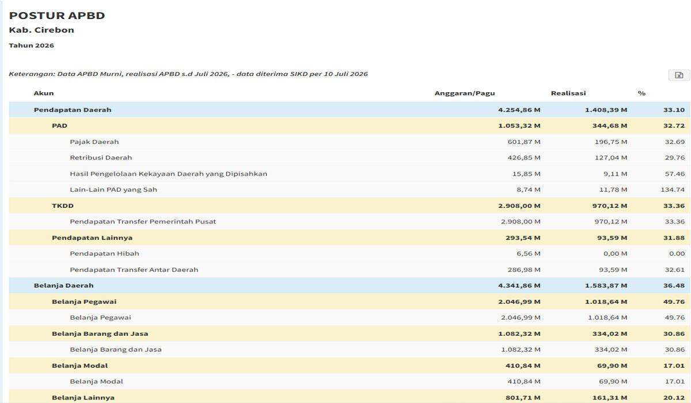691x403 pixels.
Task: Click the bold Belanja Modal heading
Action: (80, 366)
